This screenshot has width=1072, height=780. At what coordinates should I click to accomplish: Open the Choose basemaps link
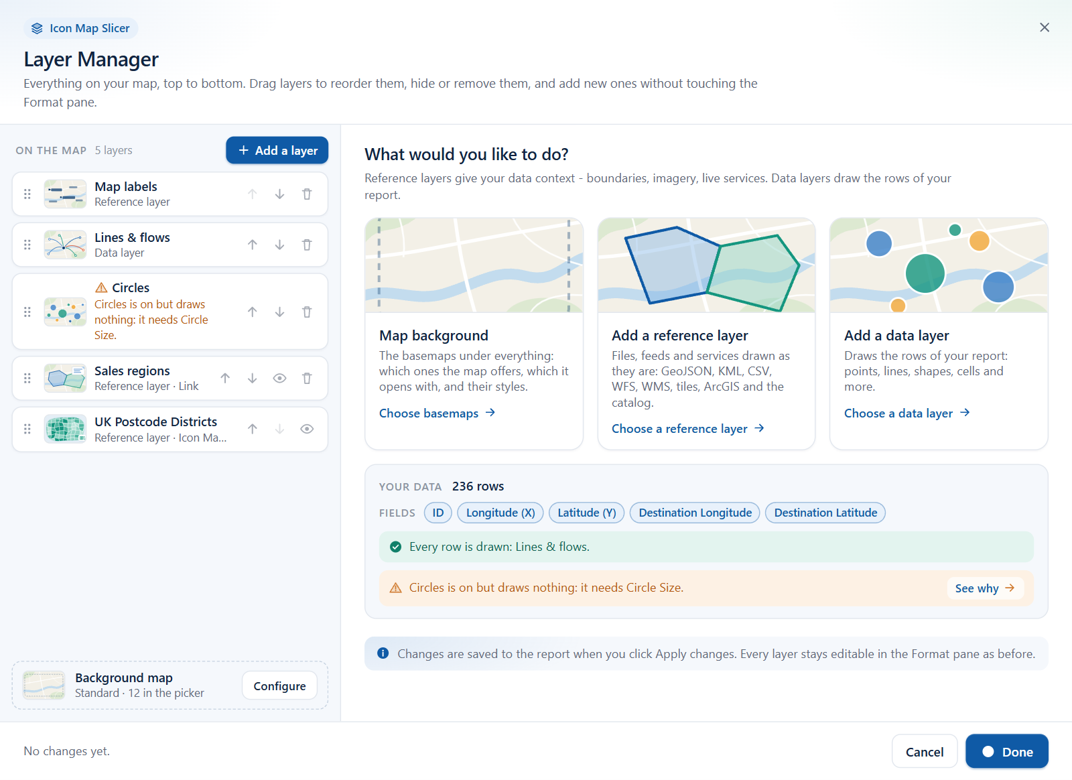point(437,413)
